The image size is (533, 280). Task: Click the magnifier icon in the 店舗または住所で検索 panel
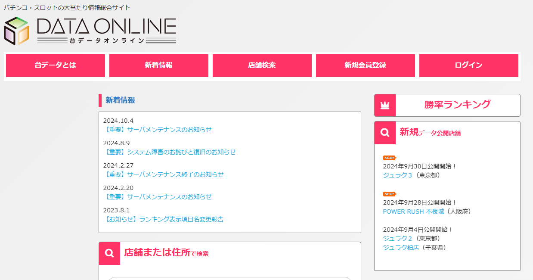point(109,253)
